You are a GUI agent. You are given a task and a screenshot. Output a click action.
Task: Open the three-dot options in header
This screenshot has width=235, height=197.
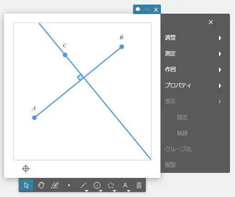147,10
